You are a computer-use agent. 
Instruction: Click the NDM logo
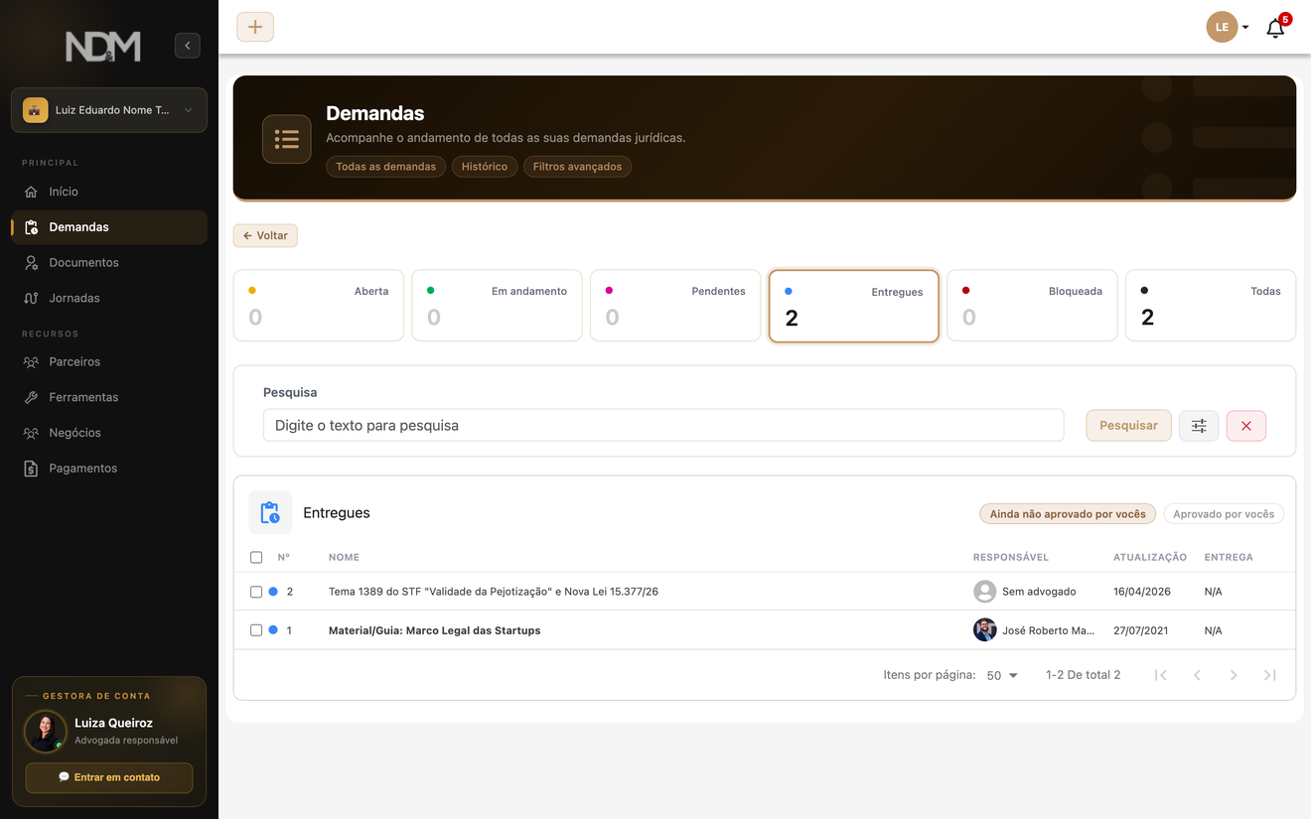pos(103,46)
